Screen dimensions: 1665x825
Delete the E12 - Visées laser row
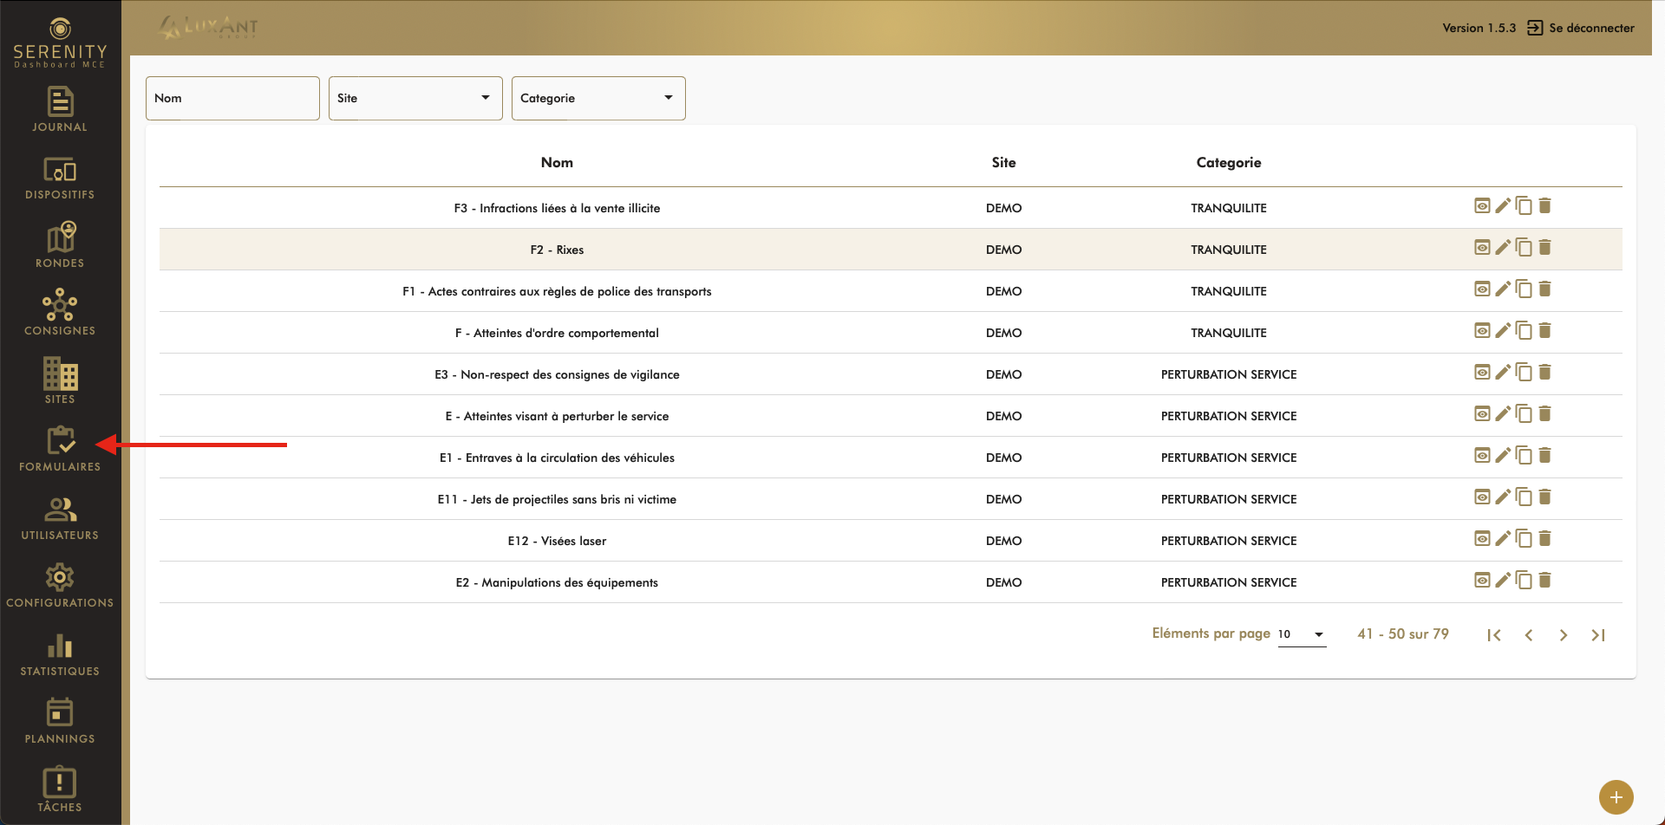[1544, 539]
